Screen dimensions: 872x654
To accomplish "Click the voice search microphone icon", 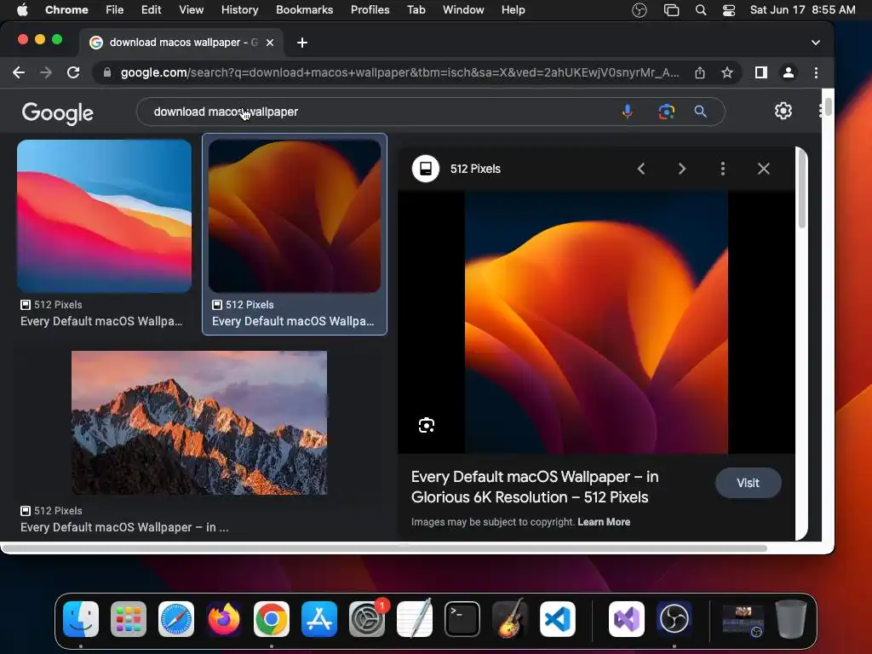I will pyautogui.click(x=628, y=112).
